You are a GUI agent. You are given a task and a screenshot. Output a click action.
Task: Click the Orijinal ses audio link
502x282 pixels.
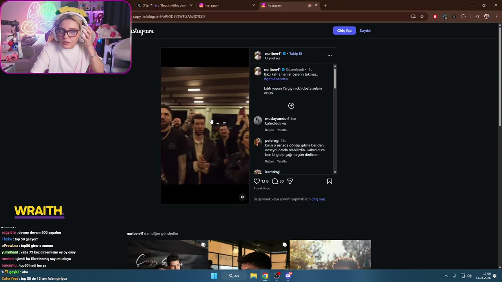(x=273, y=58)
